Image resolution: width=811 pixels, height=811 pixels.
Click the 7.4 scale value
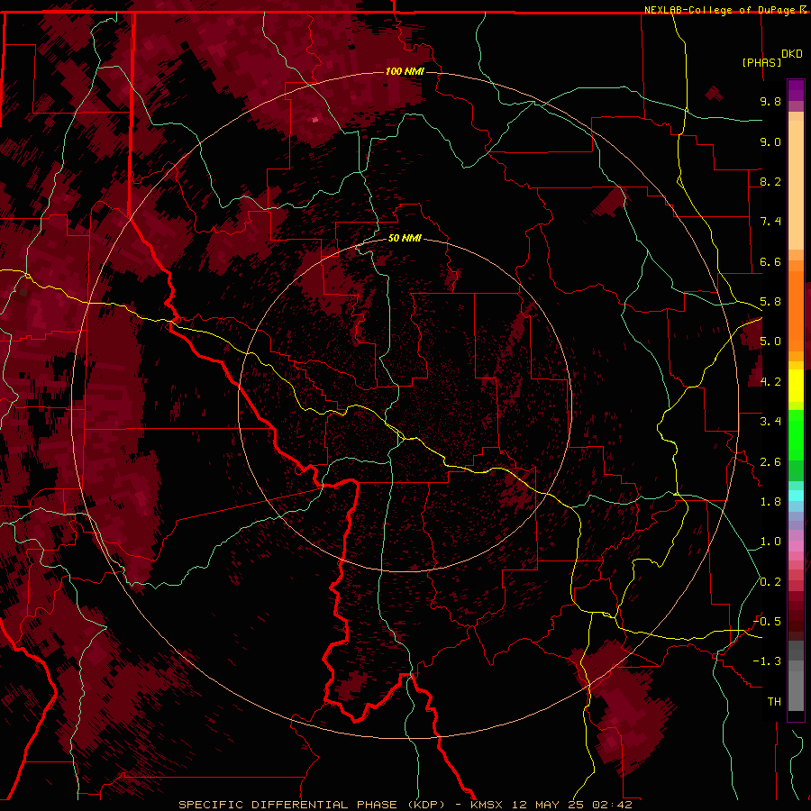(770, 222)
